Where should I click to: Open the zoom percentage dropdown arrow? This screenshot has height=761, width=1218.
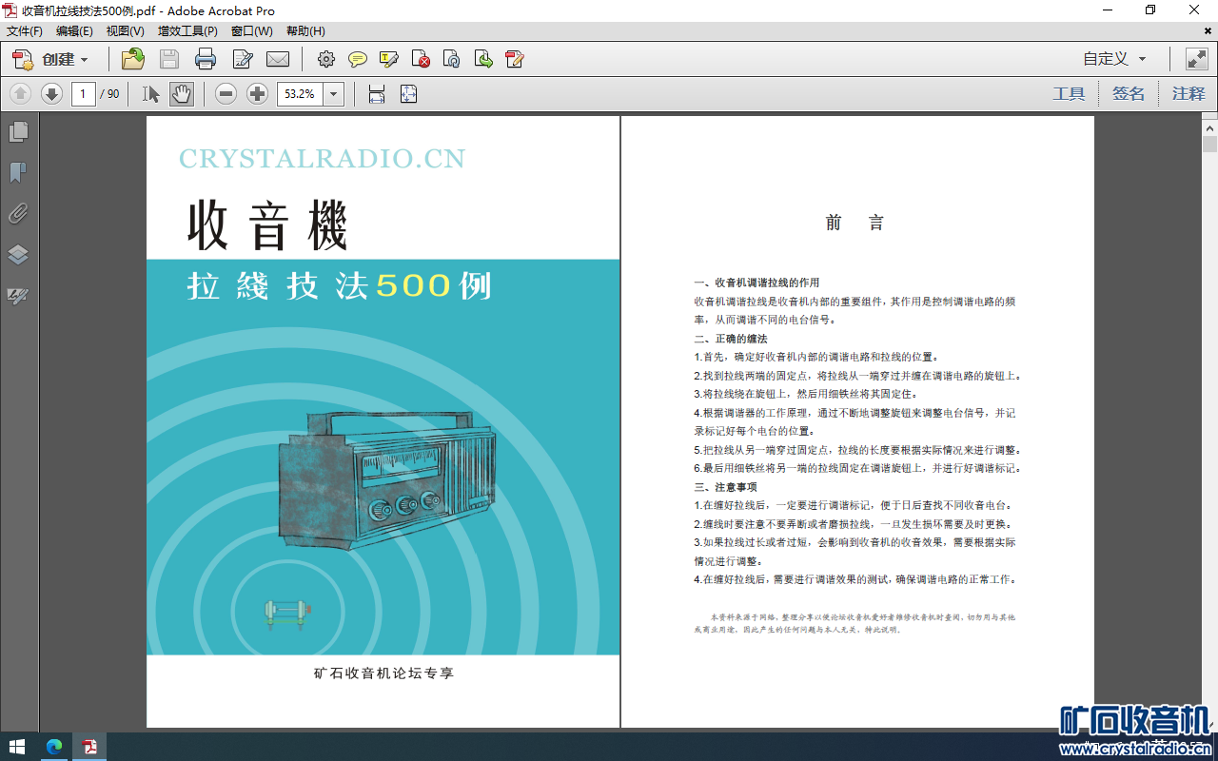coord(334,94)
